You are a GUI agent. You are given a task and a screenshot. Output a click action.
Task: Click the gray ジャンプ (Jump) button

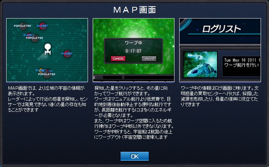click(x=149, y=58)
